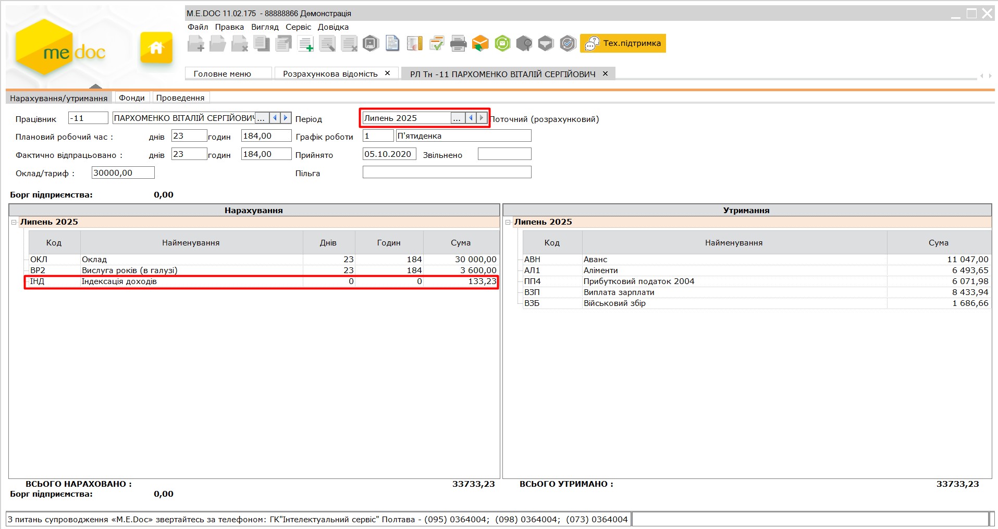Screen dimensions: 998x529
Task: Go to next employee arrow
Action: click(x=285, y=118)
